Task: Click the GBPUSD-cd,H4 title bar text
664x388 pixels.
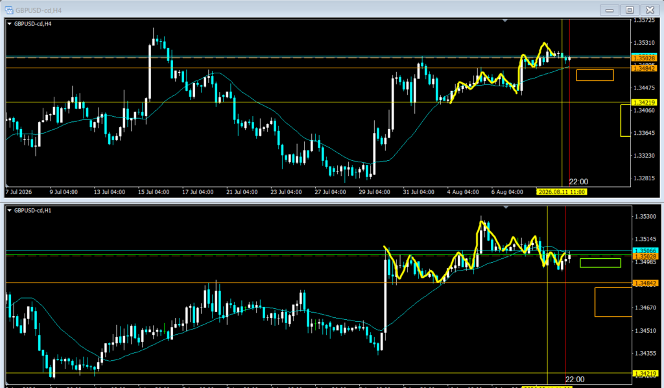Action: [x=38, y=10]
